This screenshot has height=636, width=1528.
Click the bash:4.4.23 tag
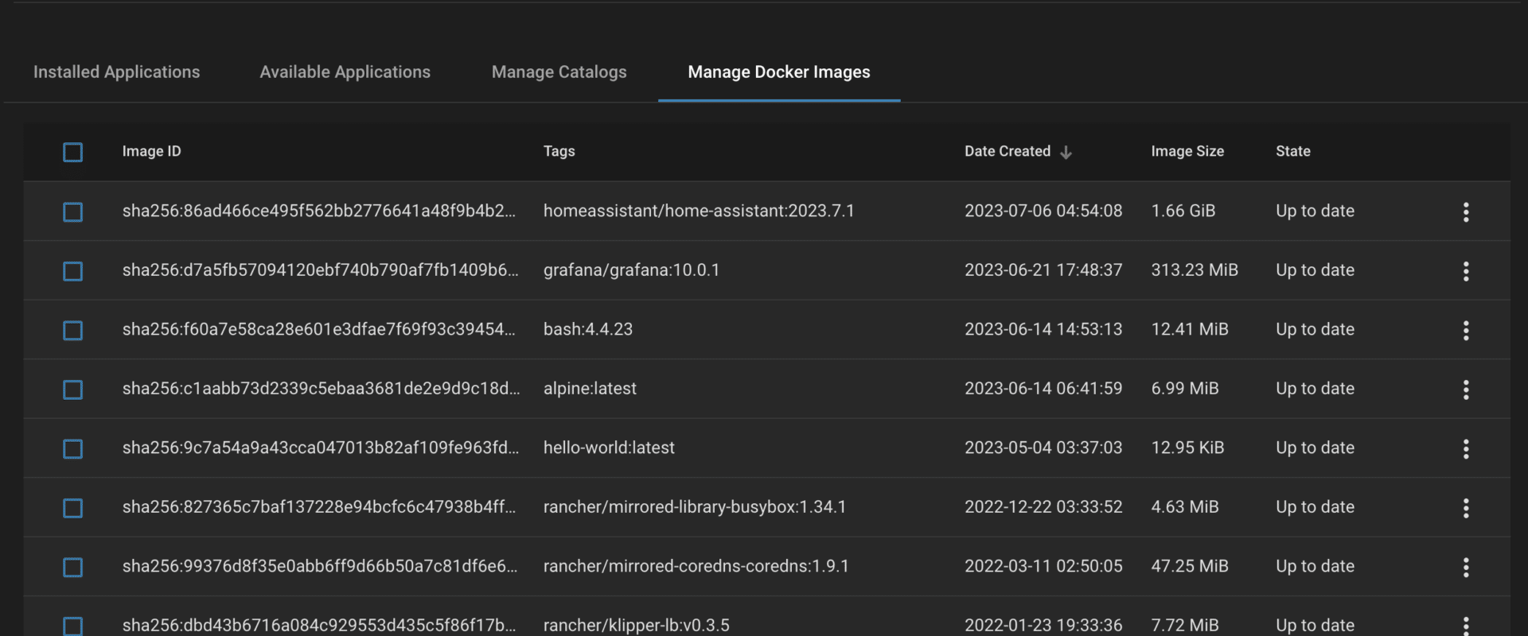point(587,329)
